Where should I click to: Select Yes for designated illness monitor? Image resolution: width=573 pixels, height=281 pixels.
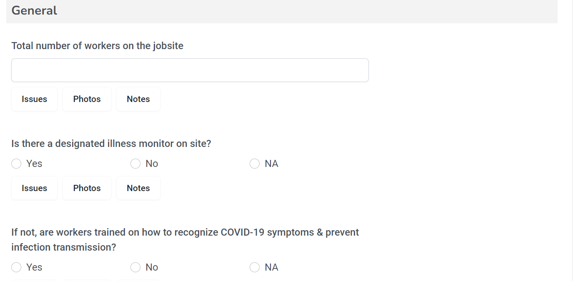pyautogui.click(x=16, y=164)
